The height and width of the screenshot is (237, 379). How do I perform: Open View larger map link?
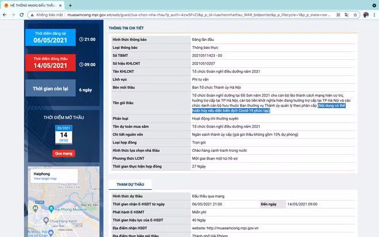(45, 178)
